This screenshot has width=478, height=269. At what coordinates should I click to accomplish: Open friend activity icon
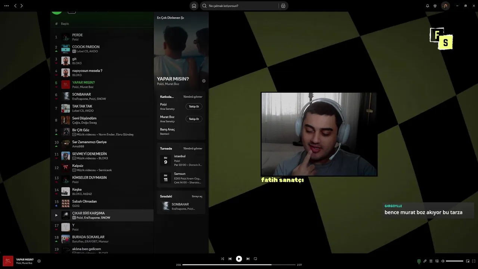coord(435,6)
